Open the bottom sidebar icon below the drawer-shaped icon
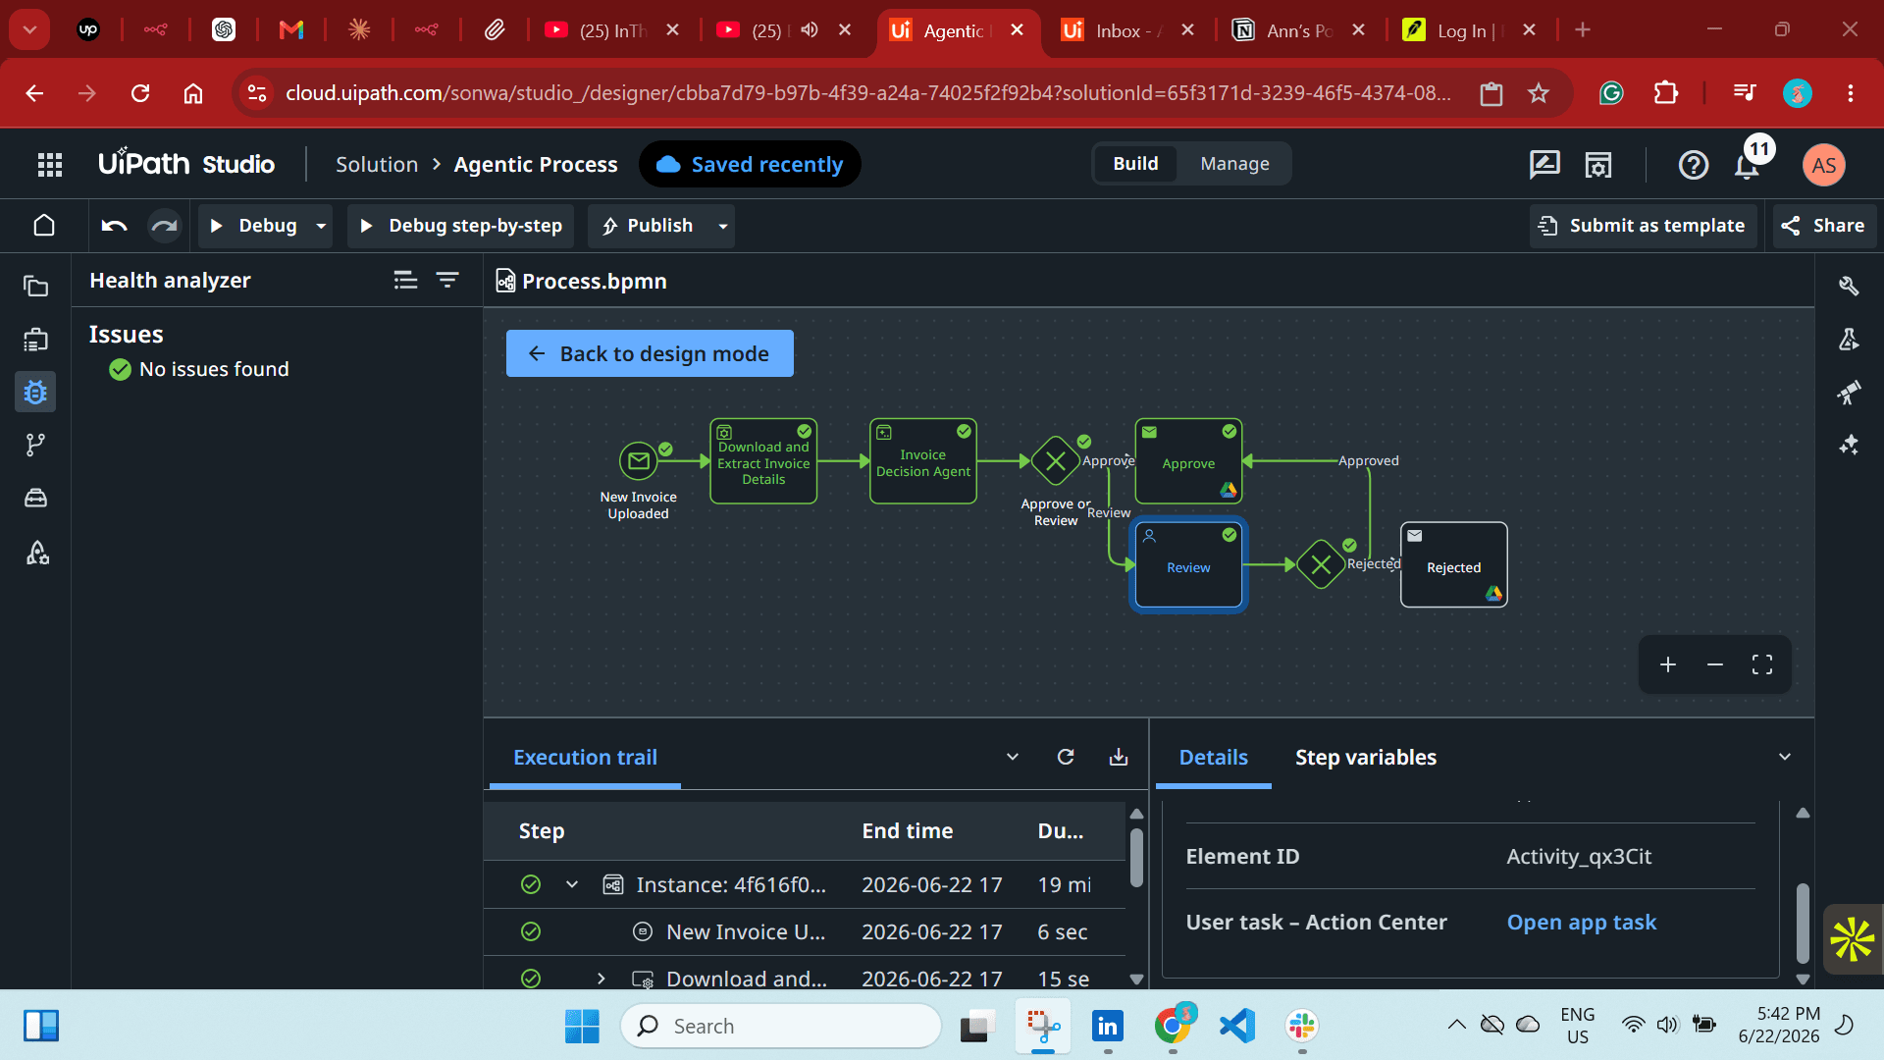The width and height of the screenshot is (1884, 1060). [x=35, y=553]
